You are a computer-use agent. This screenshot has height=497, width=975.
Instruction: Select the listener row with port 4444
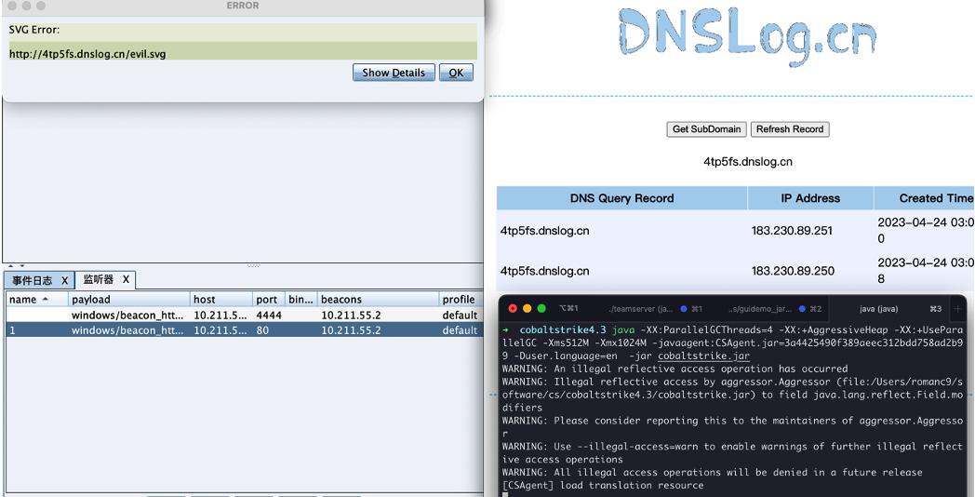pyautogui.click(x=243, y=316)
